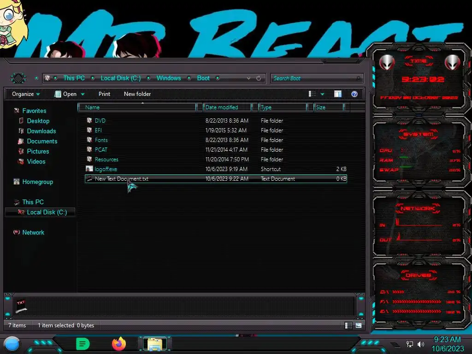Open Videos in navigation pane
The height and width of the screenshot is (354, 472).
36,161
